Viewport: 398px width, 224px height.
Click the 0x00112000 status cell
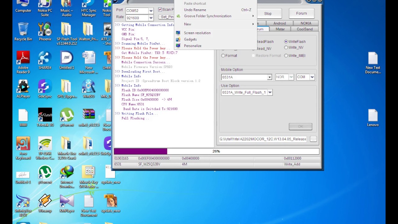(x=301, y=158)
